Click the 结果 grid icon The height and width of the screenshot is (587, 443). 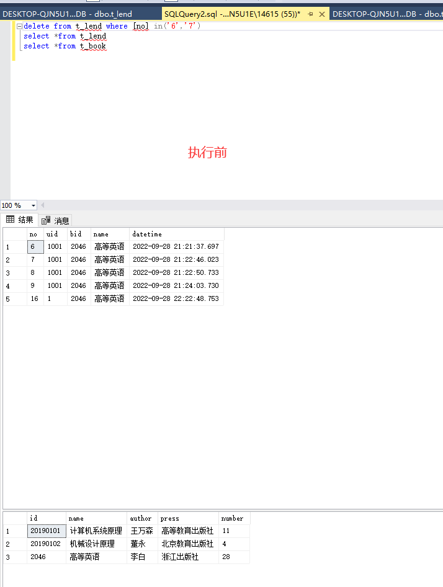pyautogui.click(x=10, y=220)
